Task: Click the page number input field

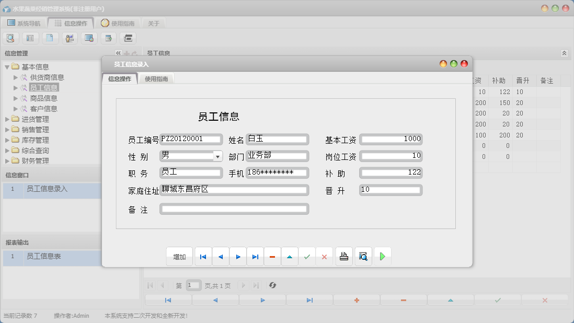Action: tap(193, 285)
